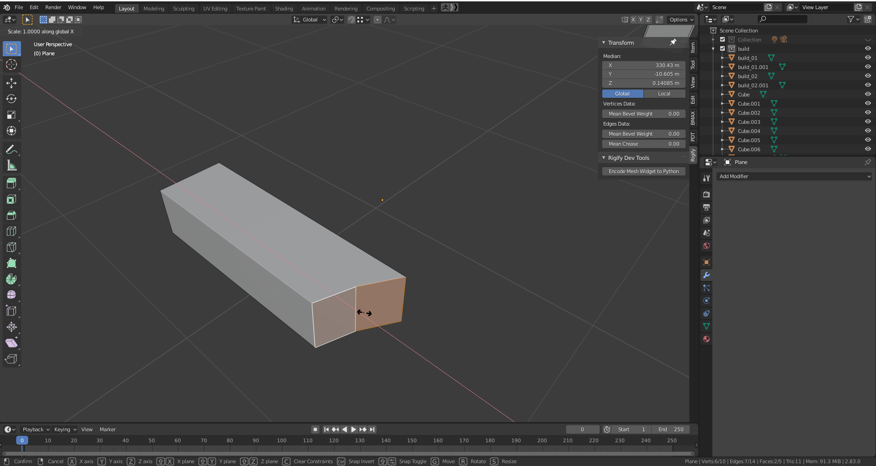Click the End frame field
The width and height of the screenshot is (876, 466).
(x=670, y=429)
